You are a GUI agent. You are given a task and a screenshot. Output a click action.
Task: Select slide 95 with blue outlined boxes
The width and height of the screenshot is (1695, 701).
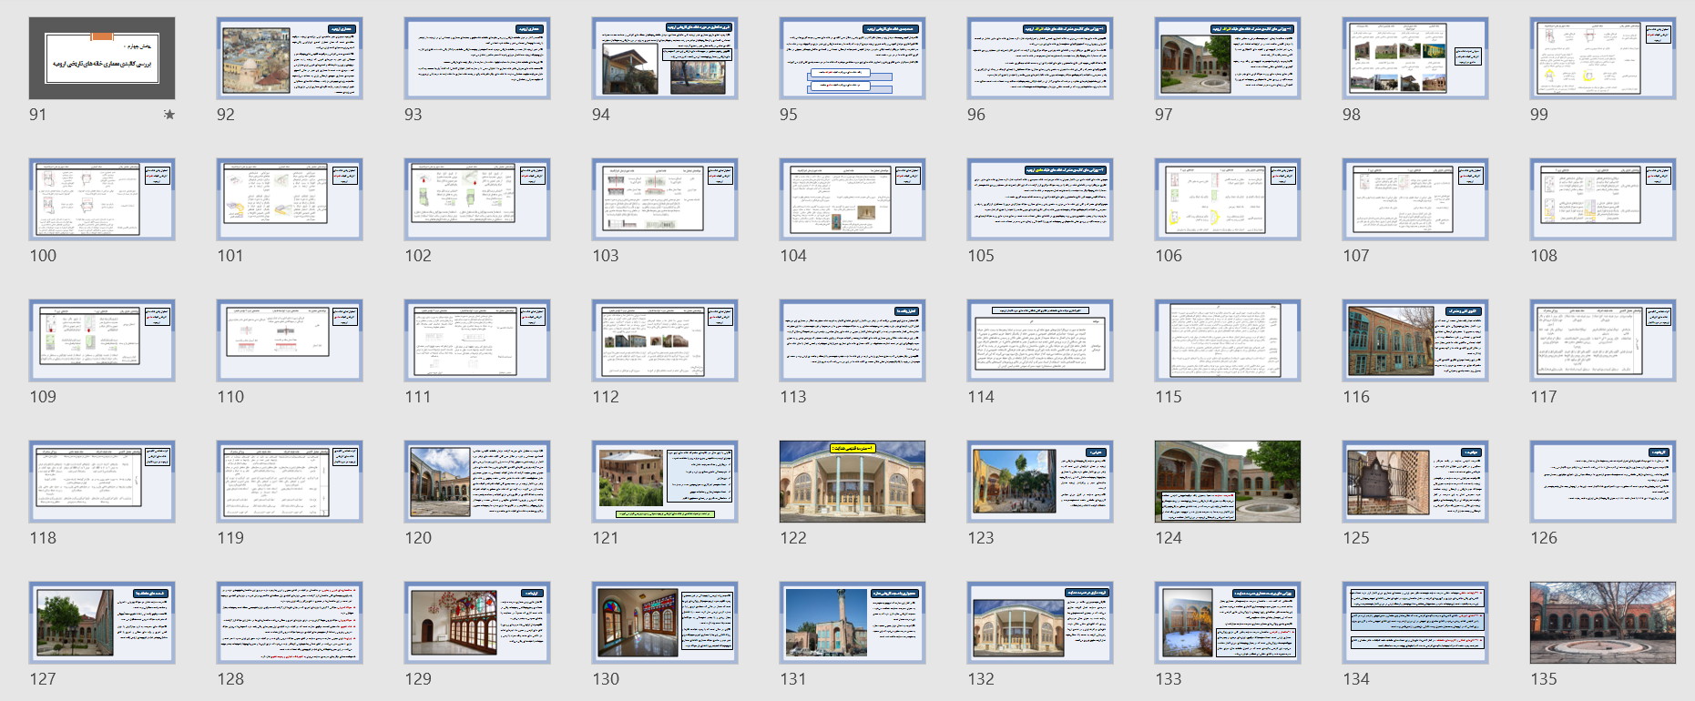pos(853,58)
